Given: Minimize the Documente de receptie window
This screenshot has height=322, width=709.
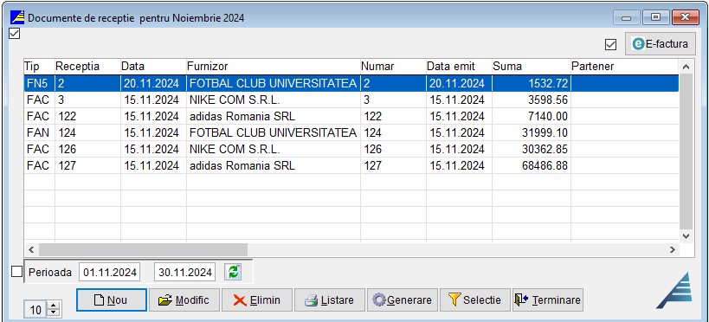Looking at the screenshot, I should click(x=626, y=17).
